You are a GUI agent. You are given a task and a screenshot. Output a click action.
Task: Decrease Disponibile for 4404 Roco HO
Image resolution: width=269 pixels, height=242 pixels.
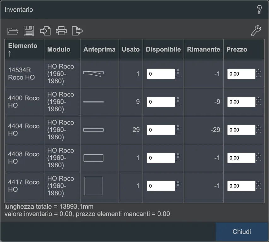[x=178, y=132]
